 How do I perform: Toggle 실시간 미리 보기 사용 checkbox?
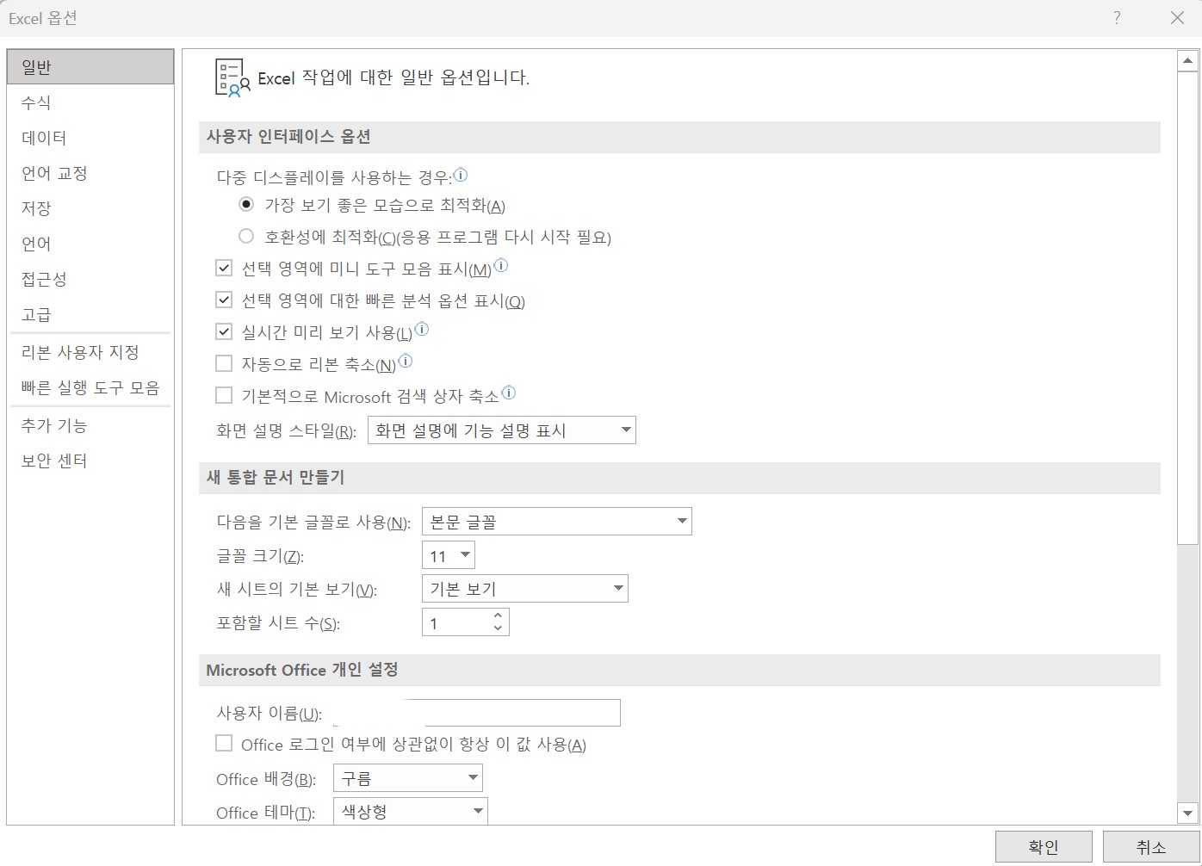(224, 331)
